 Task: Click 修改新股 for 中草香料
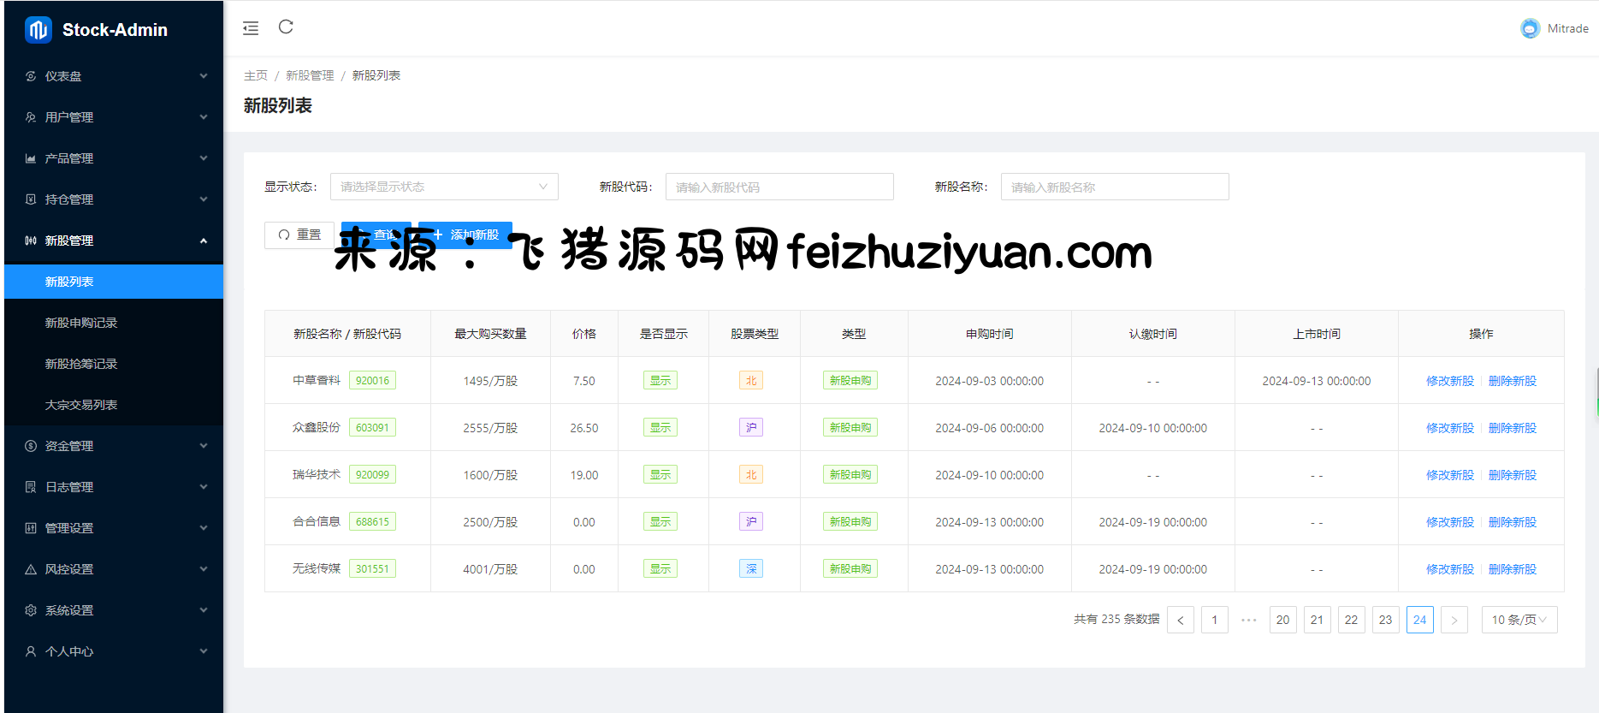[1449, 381]
